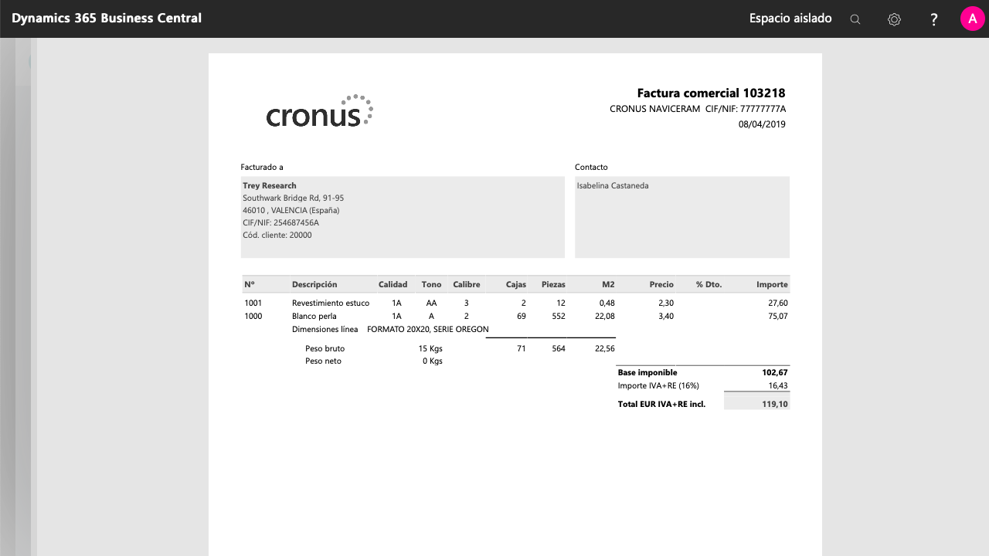The image size is (989, 556).
Task: Select pieces value 552
Action: [x=559, y=316]
